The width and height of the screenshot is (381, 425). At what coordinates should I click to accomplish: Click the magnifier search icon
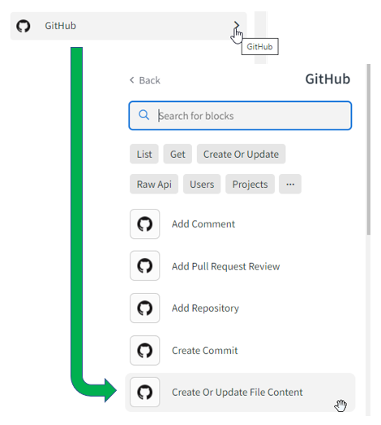(143, 115)
